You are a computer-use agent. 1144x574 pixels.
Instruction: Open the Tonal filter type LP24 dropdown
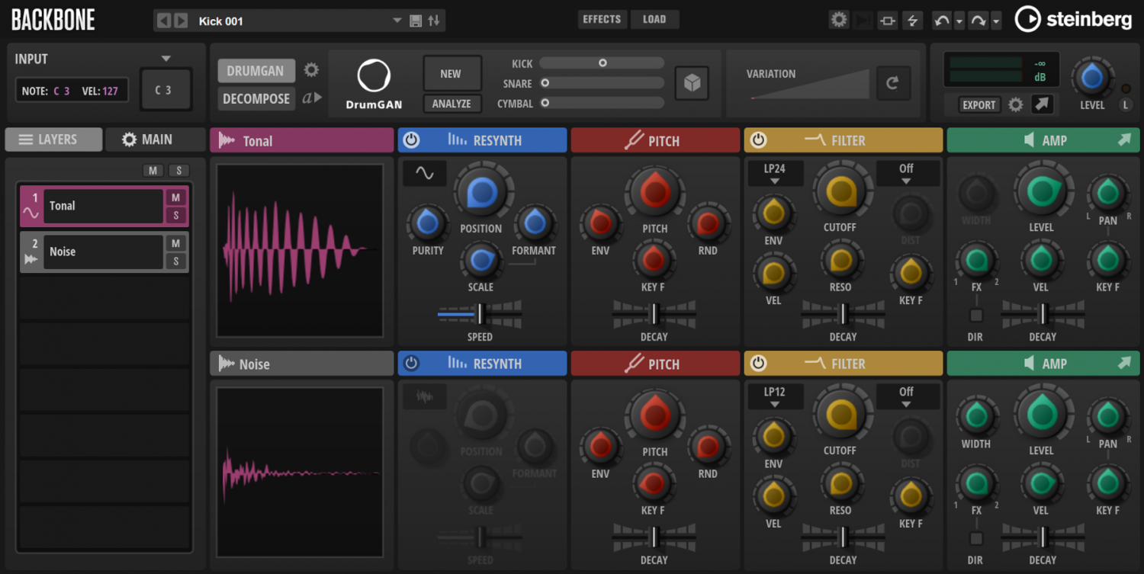tap(775, 173)
